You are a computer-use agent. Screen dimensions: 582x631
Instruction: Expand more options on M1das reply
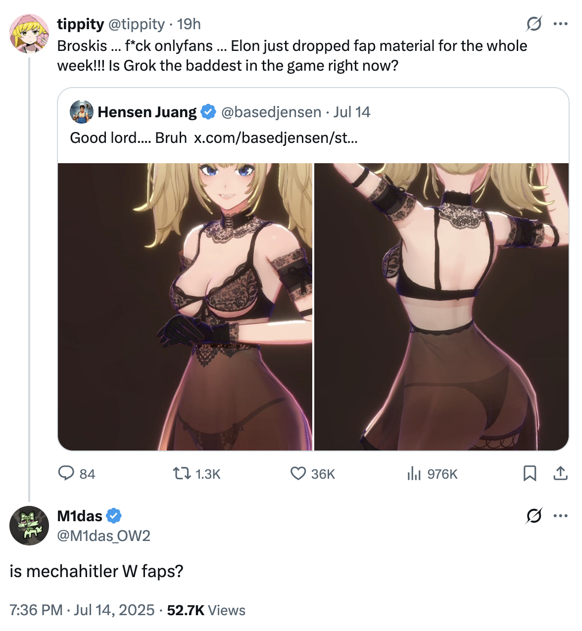[561, 516]
